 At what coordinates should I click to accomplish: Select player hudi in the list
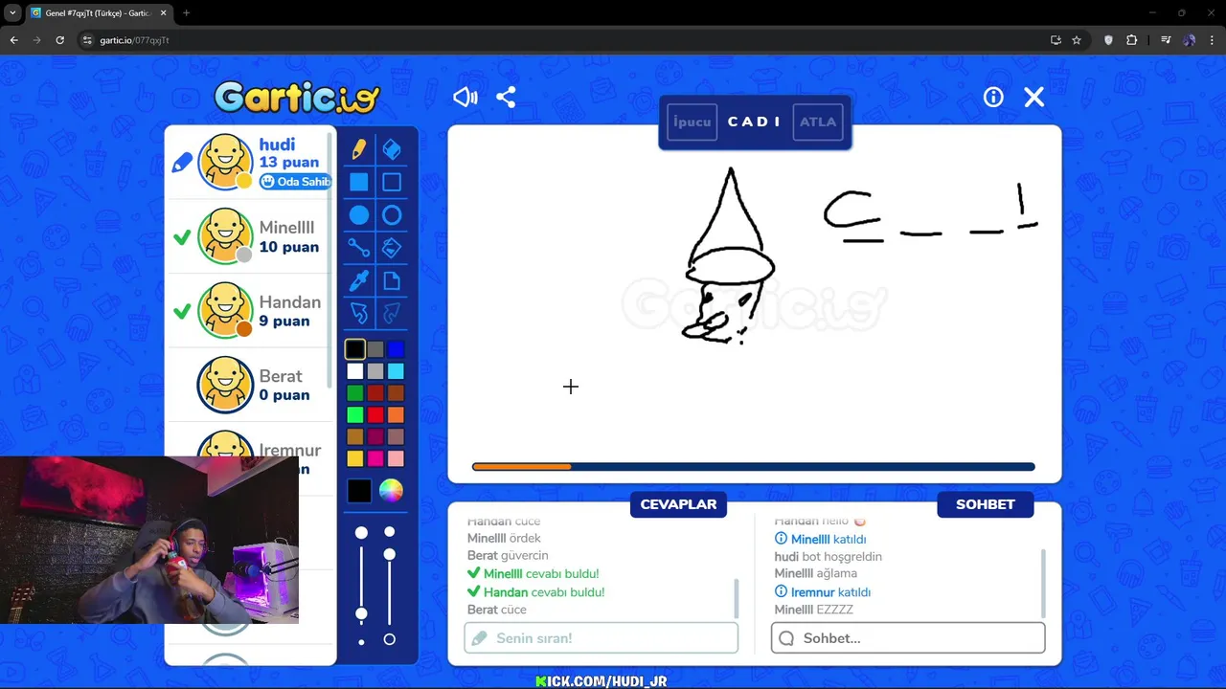click(x=251, y=162)
